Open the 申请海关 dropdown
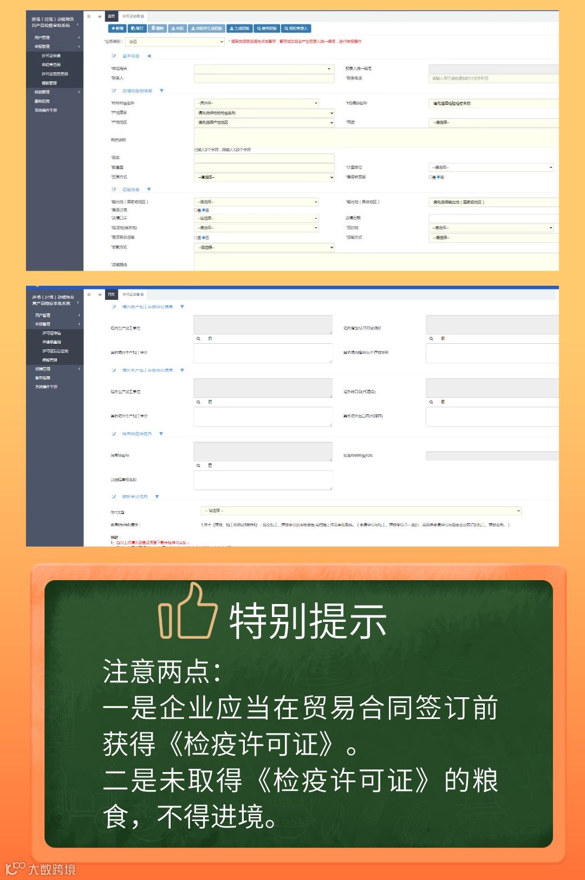585x880 pixels. 264,69
